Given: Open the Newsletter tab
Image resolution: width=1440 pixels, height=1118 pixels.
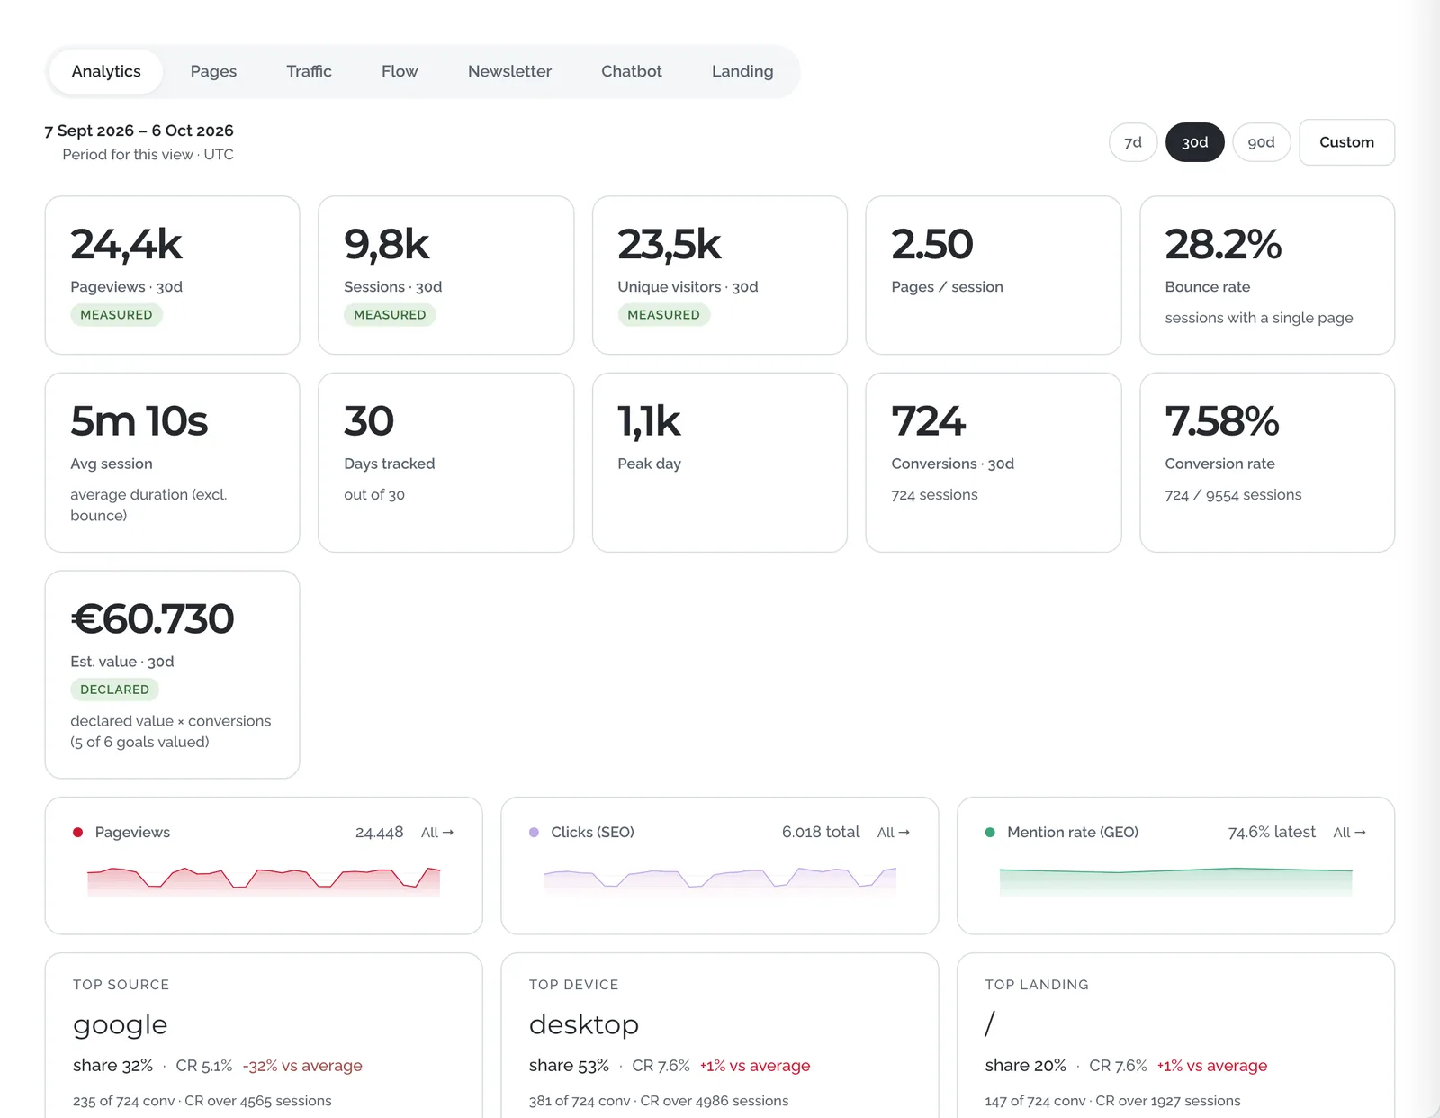Looking at the screenshot, I should [x=509, y=71].
